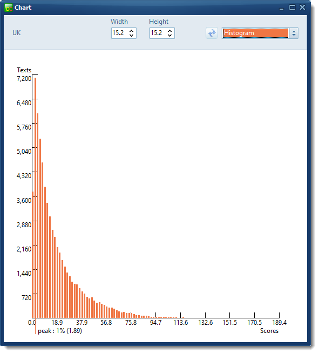Click the Texts axis label
Screen dimensions: 319x354
24,70
